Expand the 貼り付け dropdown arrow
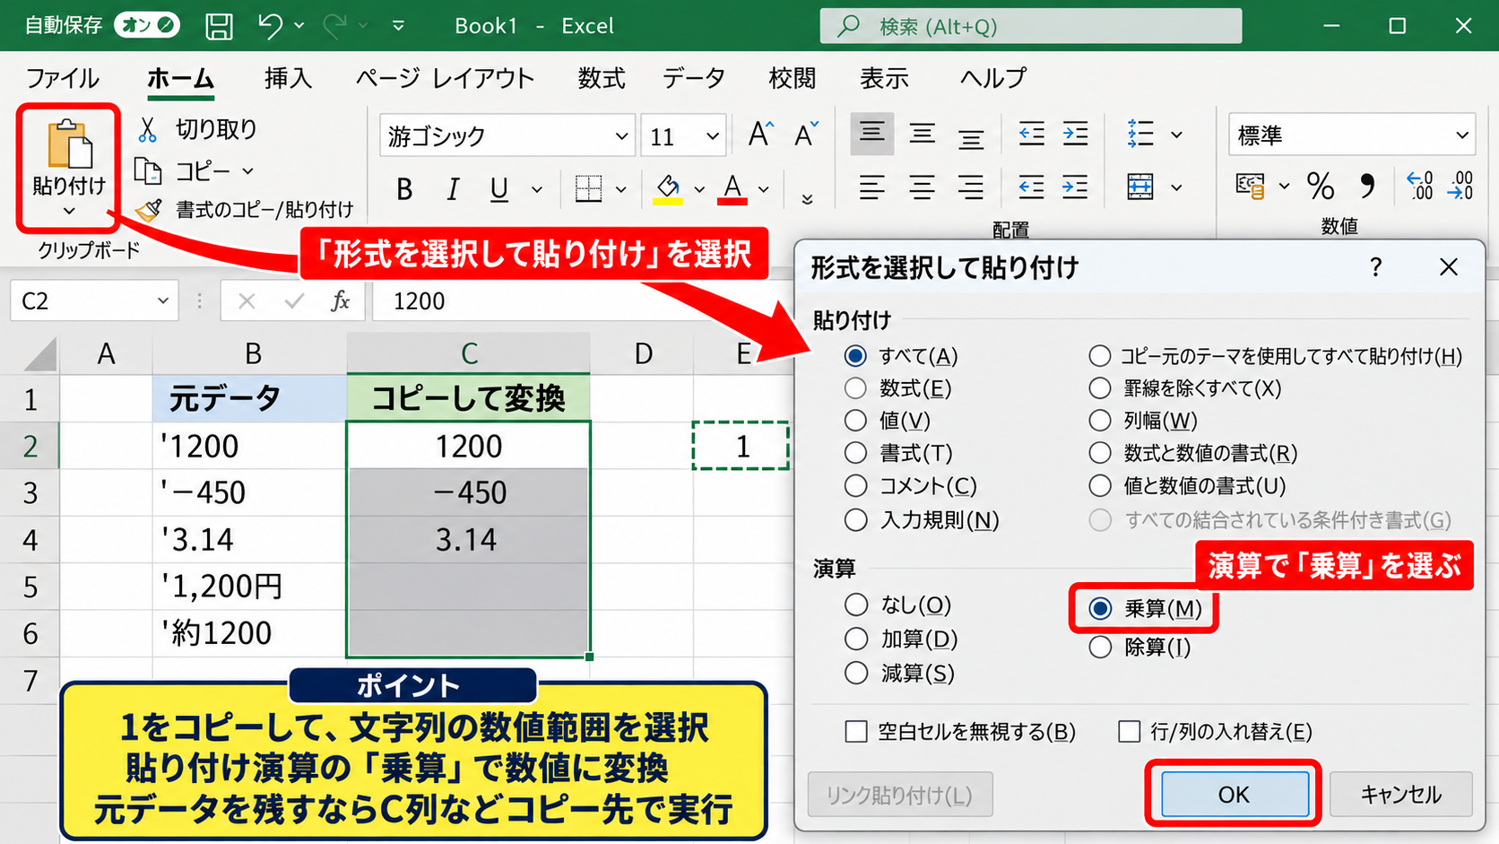Screen dimensions: 1499x844 69,212
